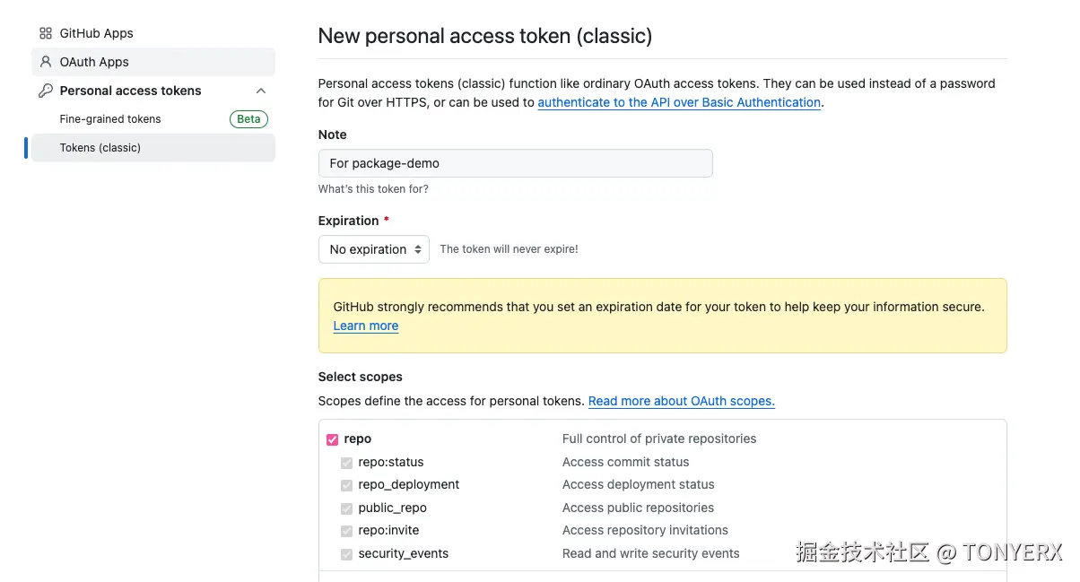The width and height of the screenshot is (1080, 582).
Task: Click the Personal access tokens key icon
Action: 46,91
